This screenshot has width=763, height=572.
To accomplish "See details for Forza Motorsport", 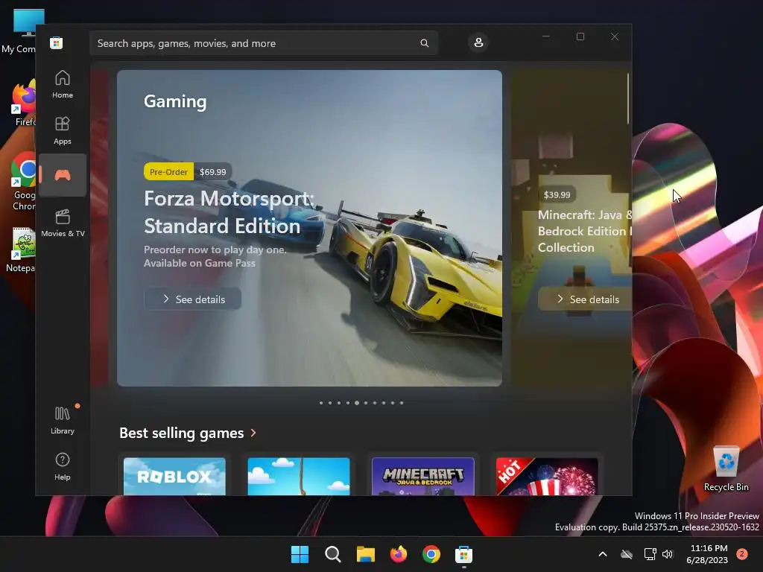I will [193, 299].
